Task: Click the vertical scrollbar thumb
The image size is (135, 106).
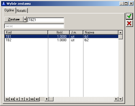Action: point(121,37)
